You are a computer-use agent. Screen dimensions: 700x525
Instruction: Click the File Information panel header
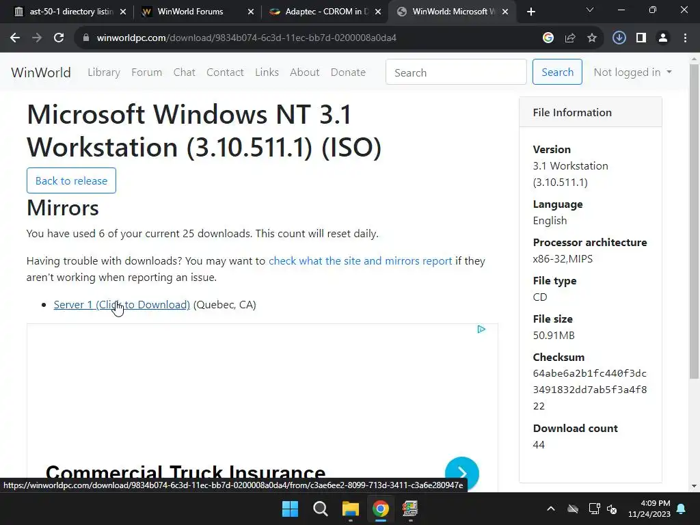pyautogui.click(x=590, y=113)
